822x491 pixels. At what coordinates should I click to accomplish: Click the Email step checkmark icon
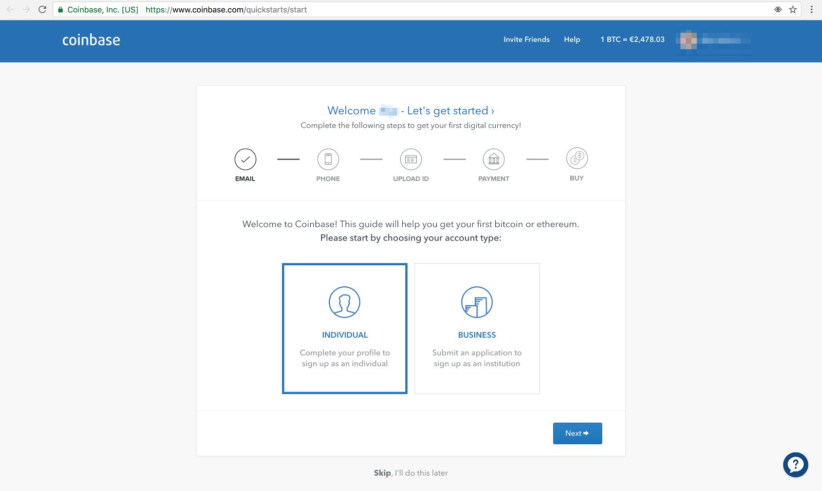[246, 159]
